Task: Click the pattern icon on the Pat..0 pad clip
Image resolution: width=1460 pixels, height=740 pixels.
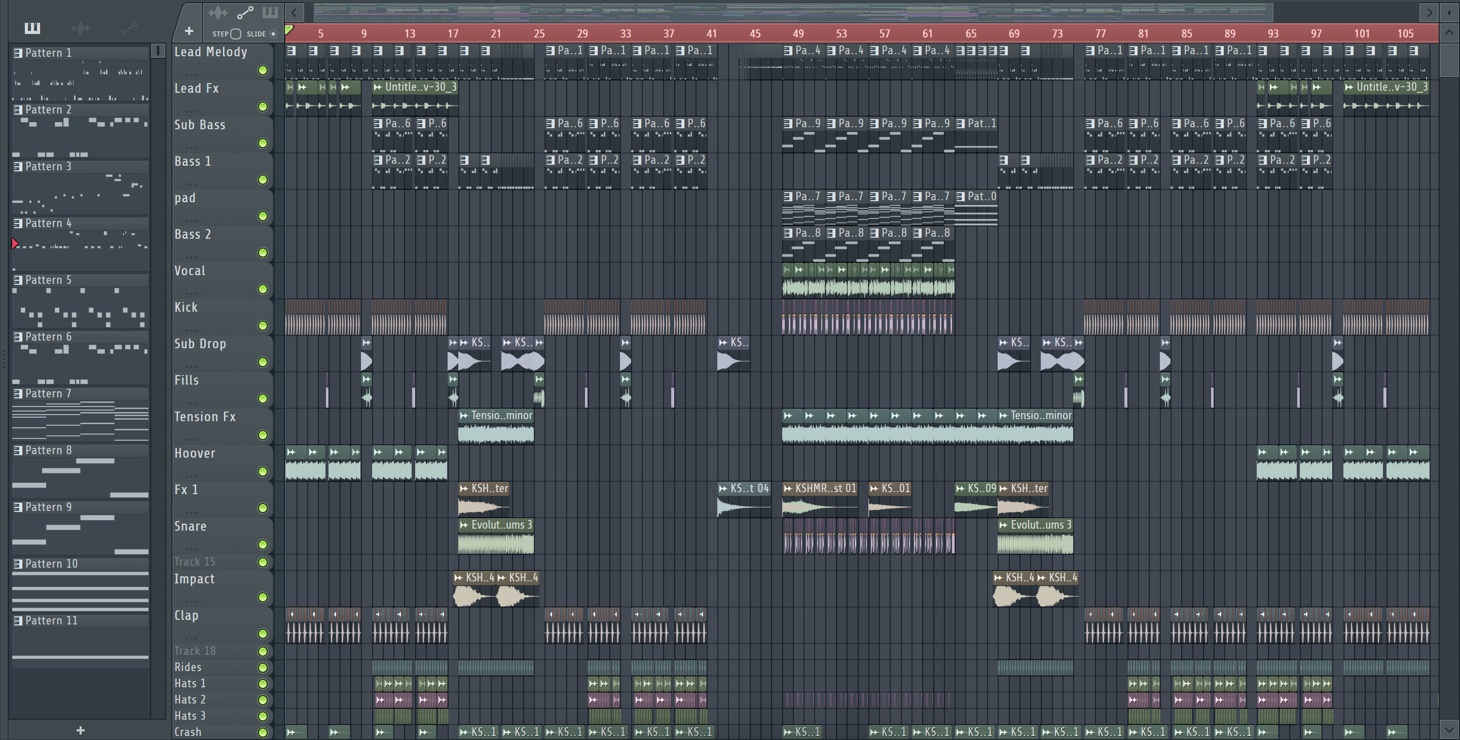Action: pos(961,197)
